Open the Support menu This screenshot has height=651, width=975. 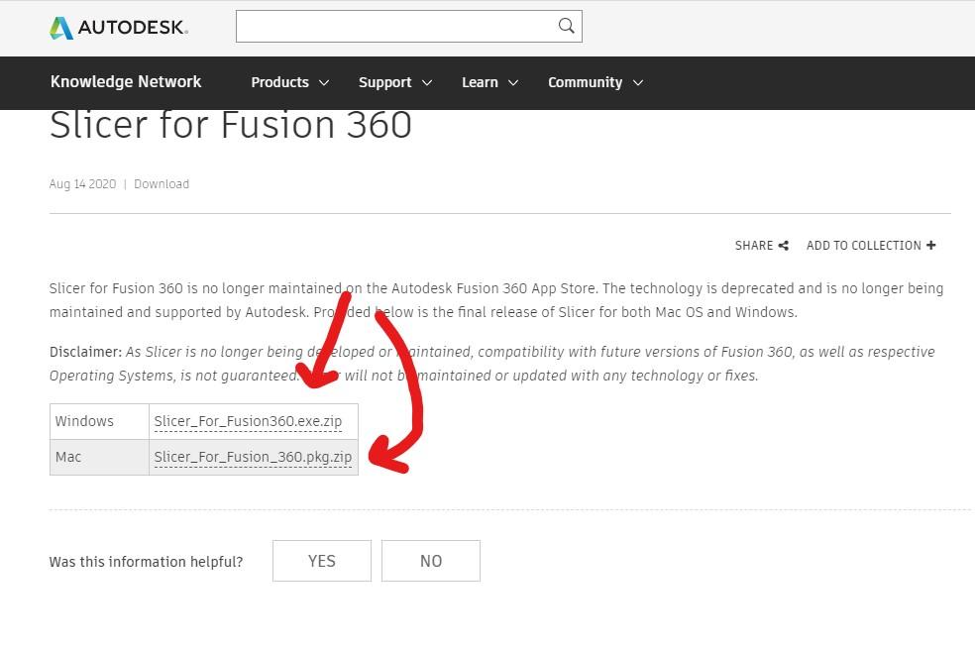[384, 82]
